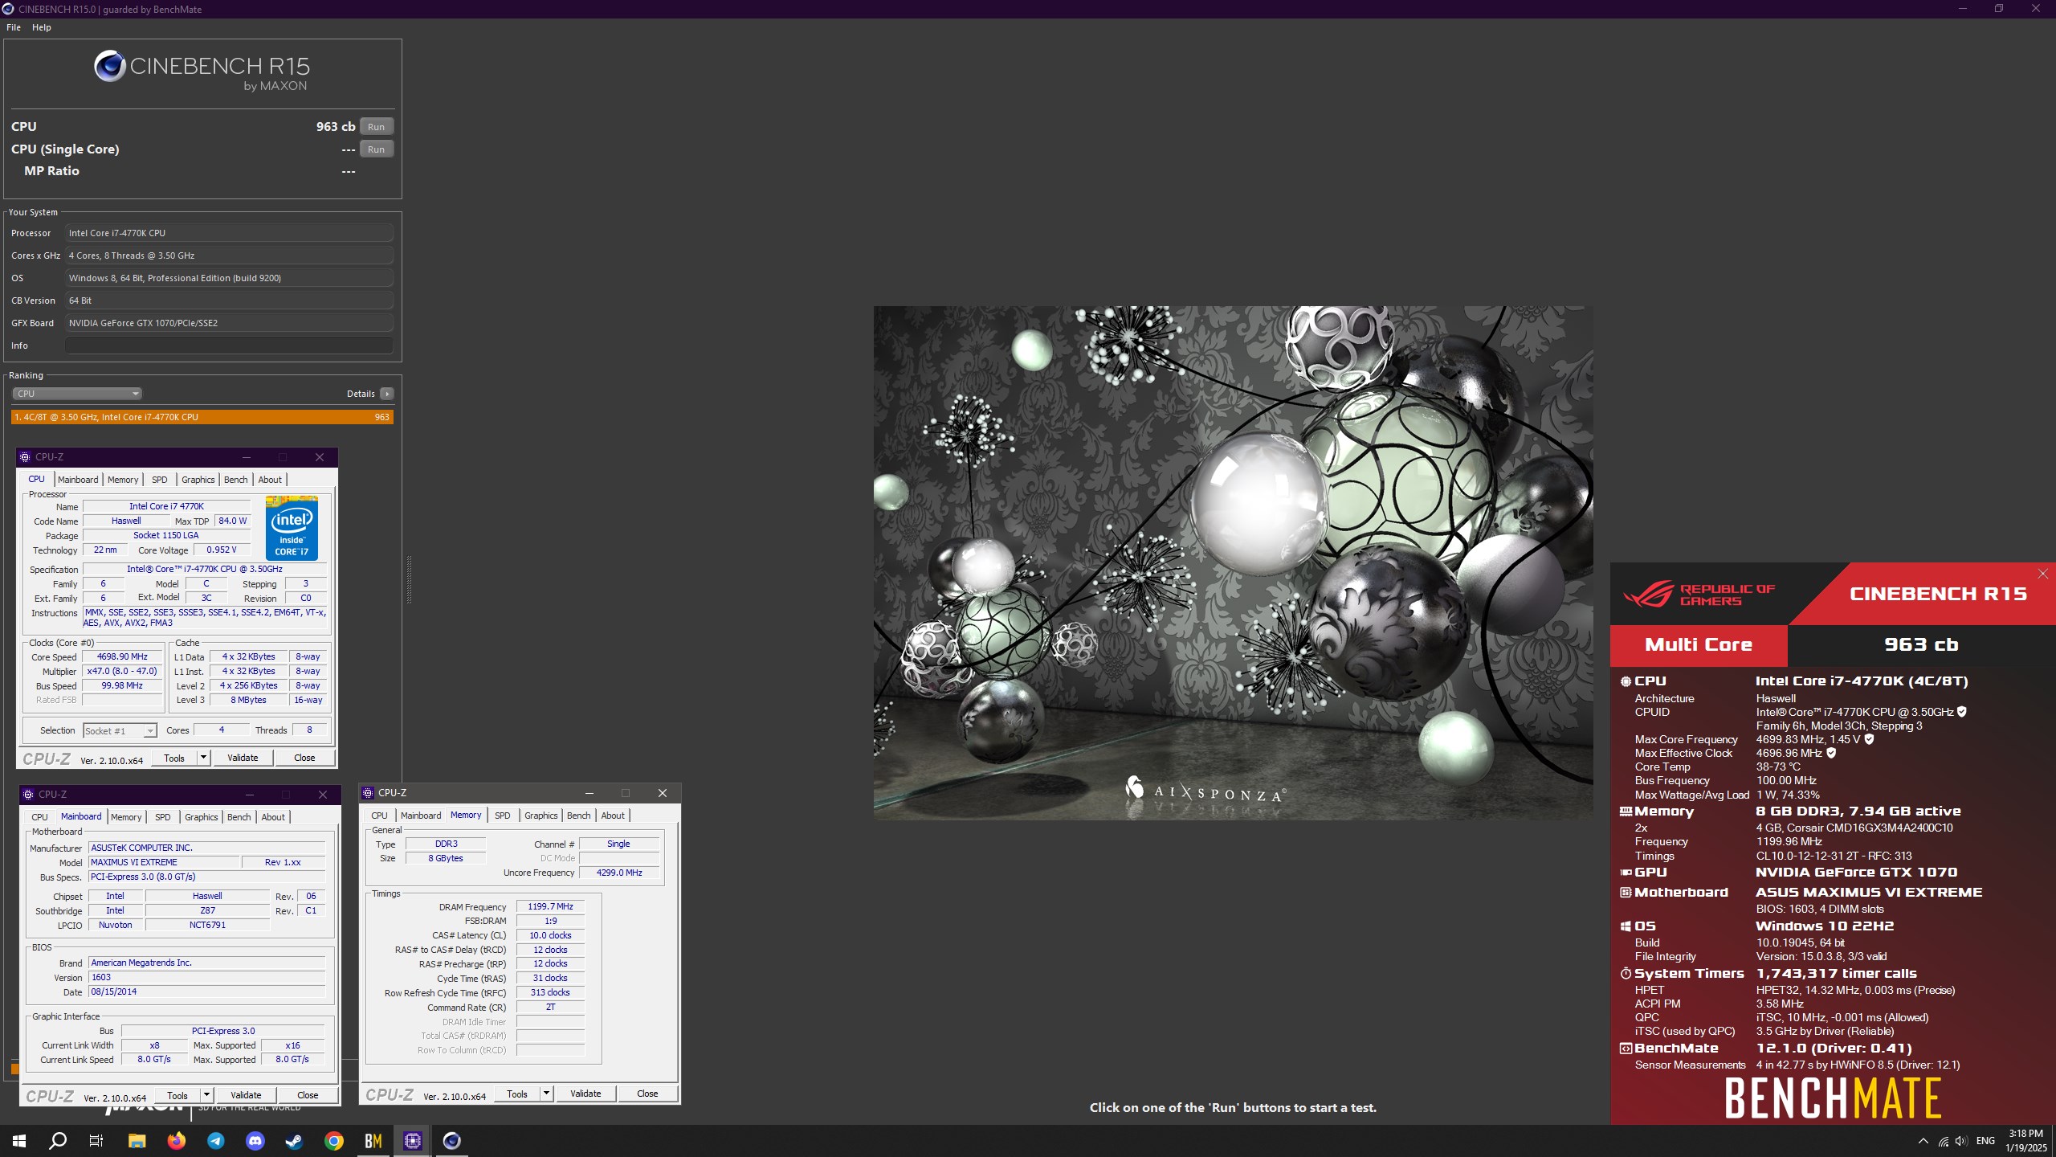2056x1157 pixels.
Task: Run the CPU Single Core test
Action: [376, 149]
